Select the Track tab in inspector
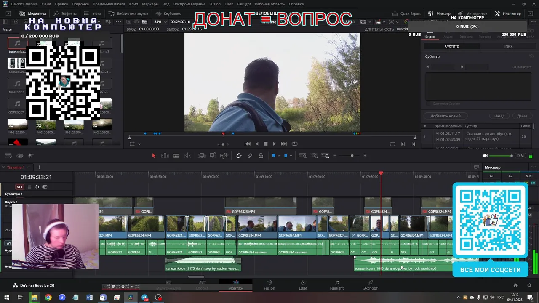This screenshot has width=539, height=303. tap(508, 46)
